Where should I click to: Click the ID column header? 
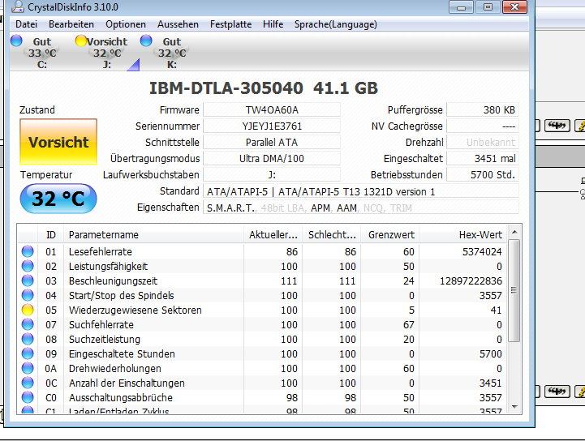point(51,234)
